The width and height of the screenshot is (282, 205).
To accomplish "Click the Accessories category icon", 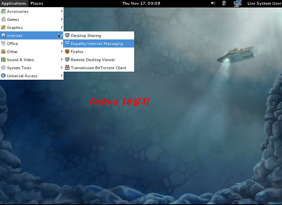I will [x=3, y=11].
